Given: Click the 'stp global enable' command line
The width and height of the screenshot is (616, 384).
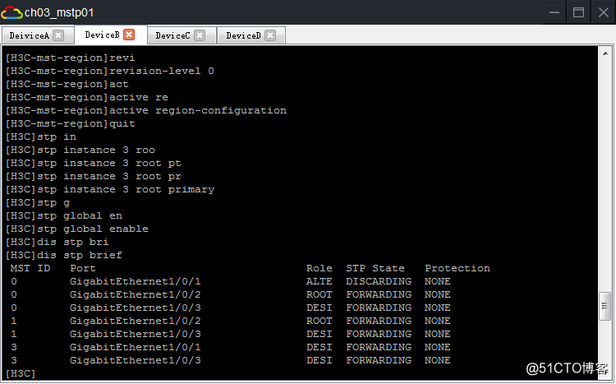Looking at the screenshot, I should point(77,229).
